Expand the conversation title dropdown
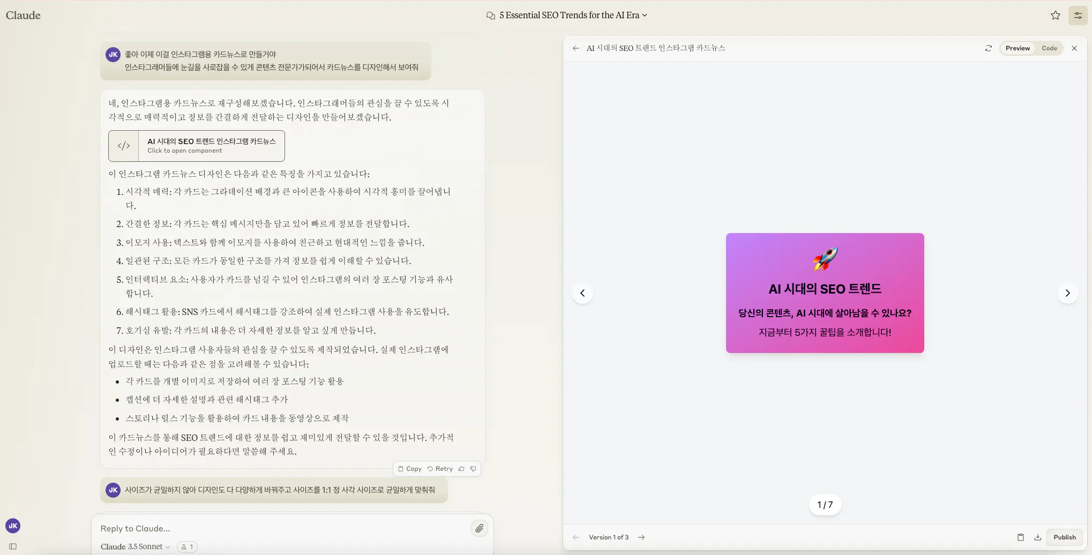The width and height of the screenshot is (1092, 555). tap(645, 15)
